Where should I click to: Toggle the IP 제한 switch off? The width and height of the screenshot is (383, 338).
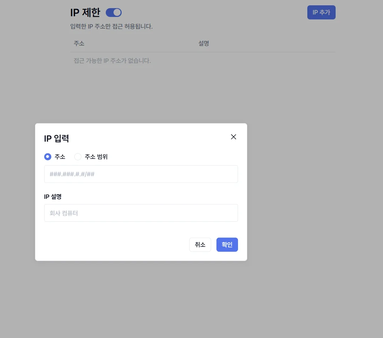(x=114, y=13)
